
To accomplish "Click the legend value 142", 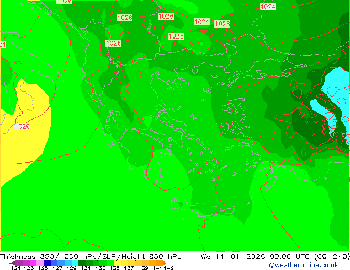I will pyautogui.click(x=169, y=268).
